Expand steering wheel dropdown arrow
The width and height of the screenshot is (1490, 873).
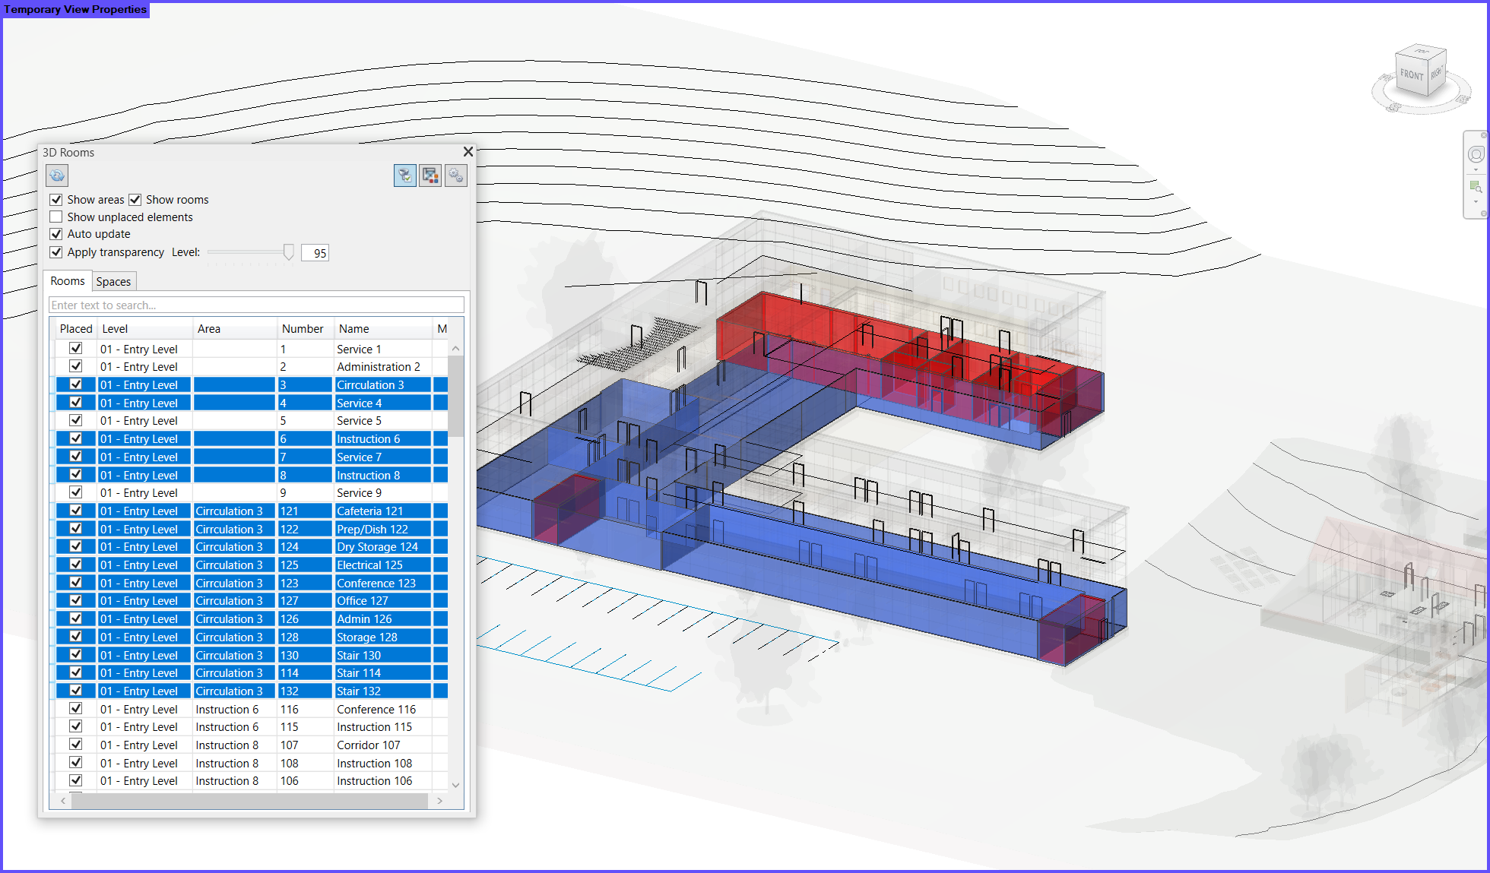click(1476, 170)
